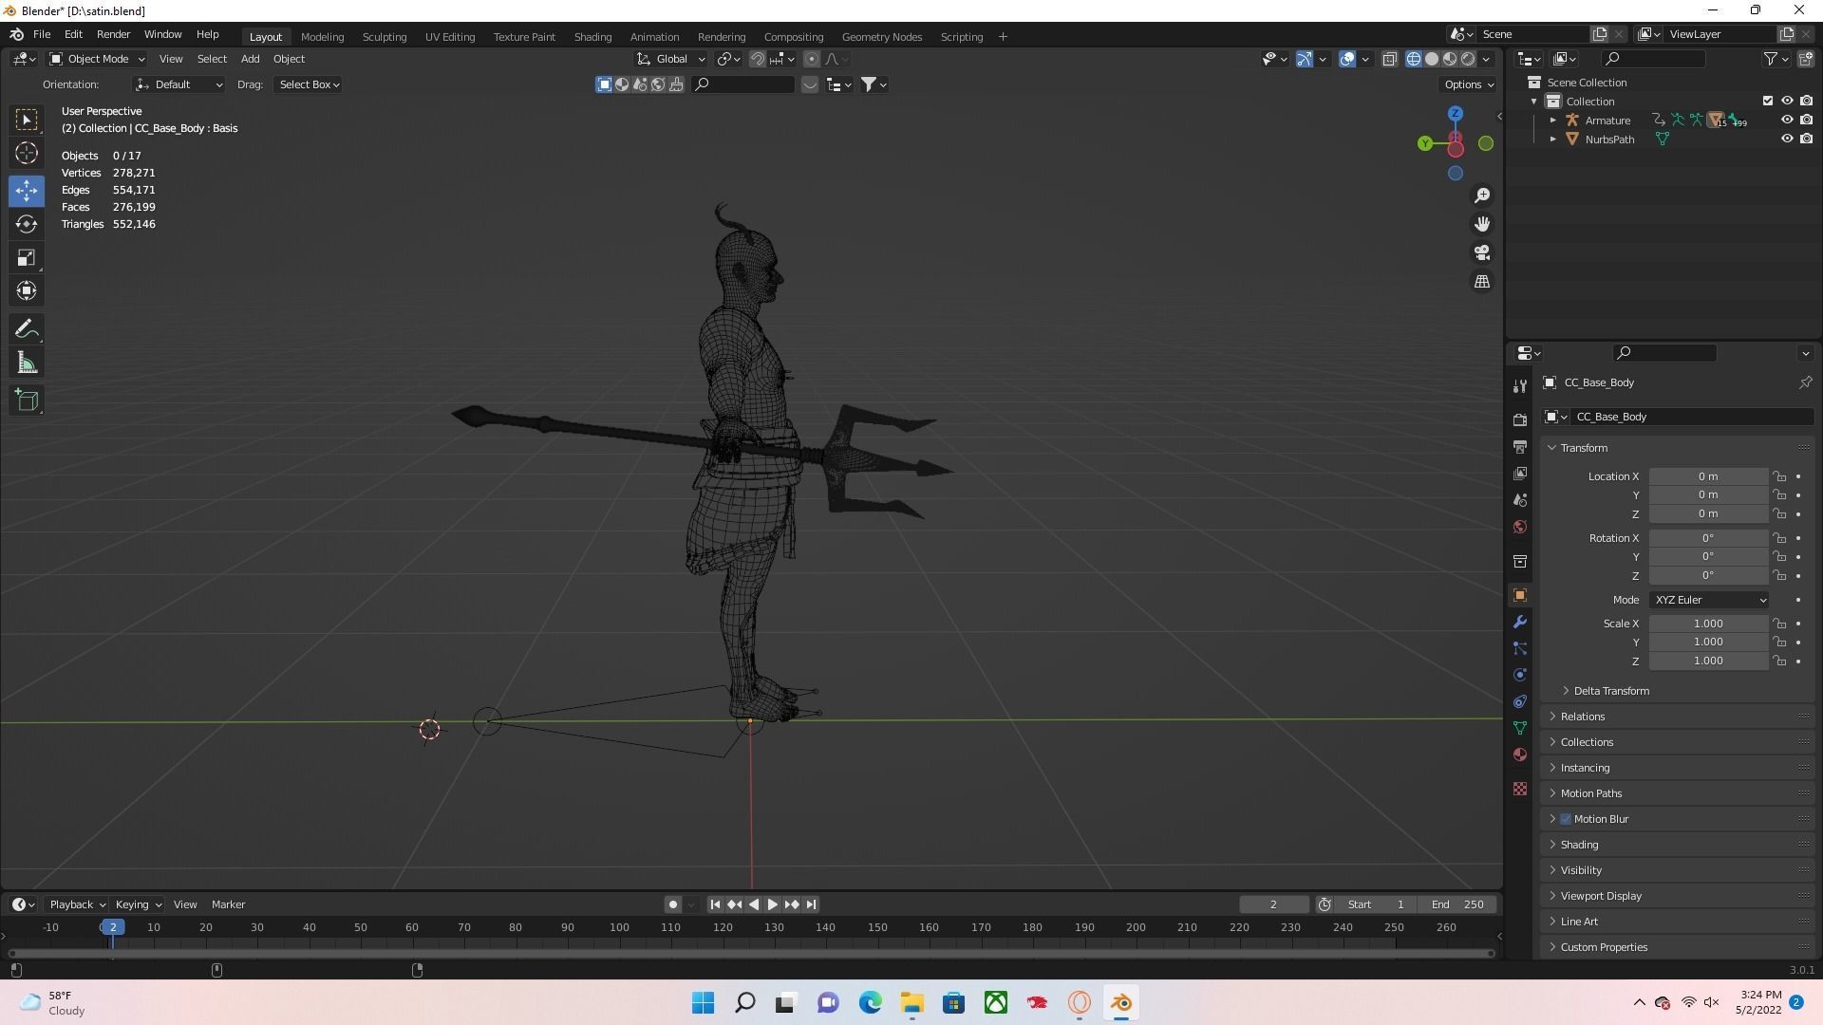Disable Armature in renders camera icon
This screenshot has width=1823, height=1025.
click(x=1806, y=121)
